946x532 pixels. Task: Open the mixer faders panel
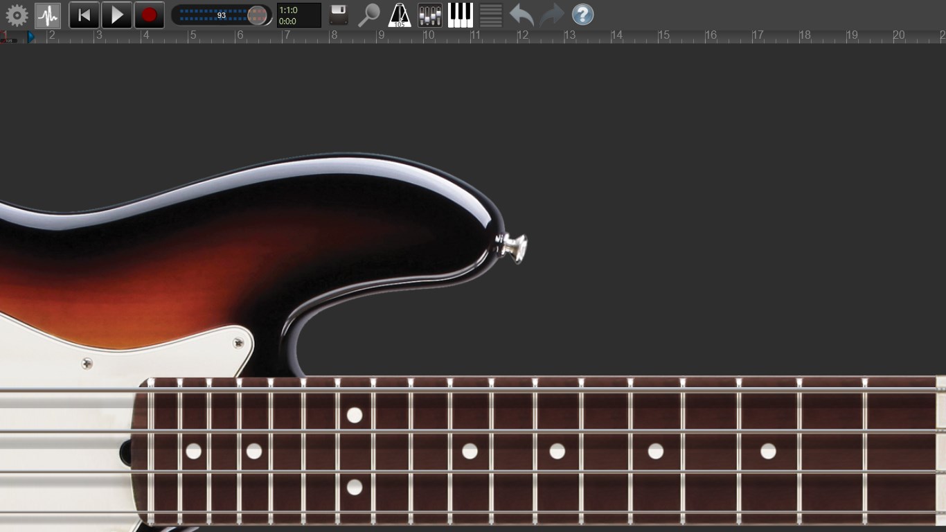(429, 14)
